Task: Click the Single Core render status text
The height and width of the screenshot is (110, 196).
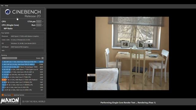Action: [128, 103]
